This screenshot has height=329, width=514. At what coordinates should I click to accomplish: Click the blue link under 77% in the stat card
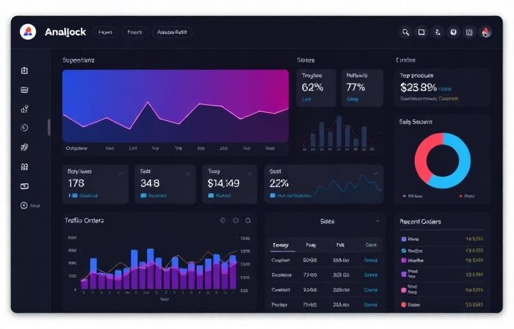click(352, 99)
